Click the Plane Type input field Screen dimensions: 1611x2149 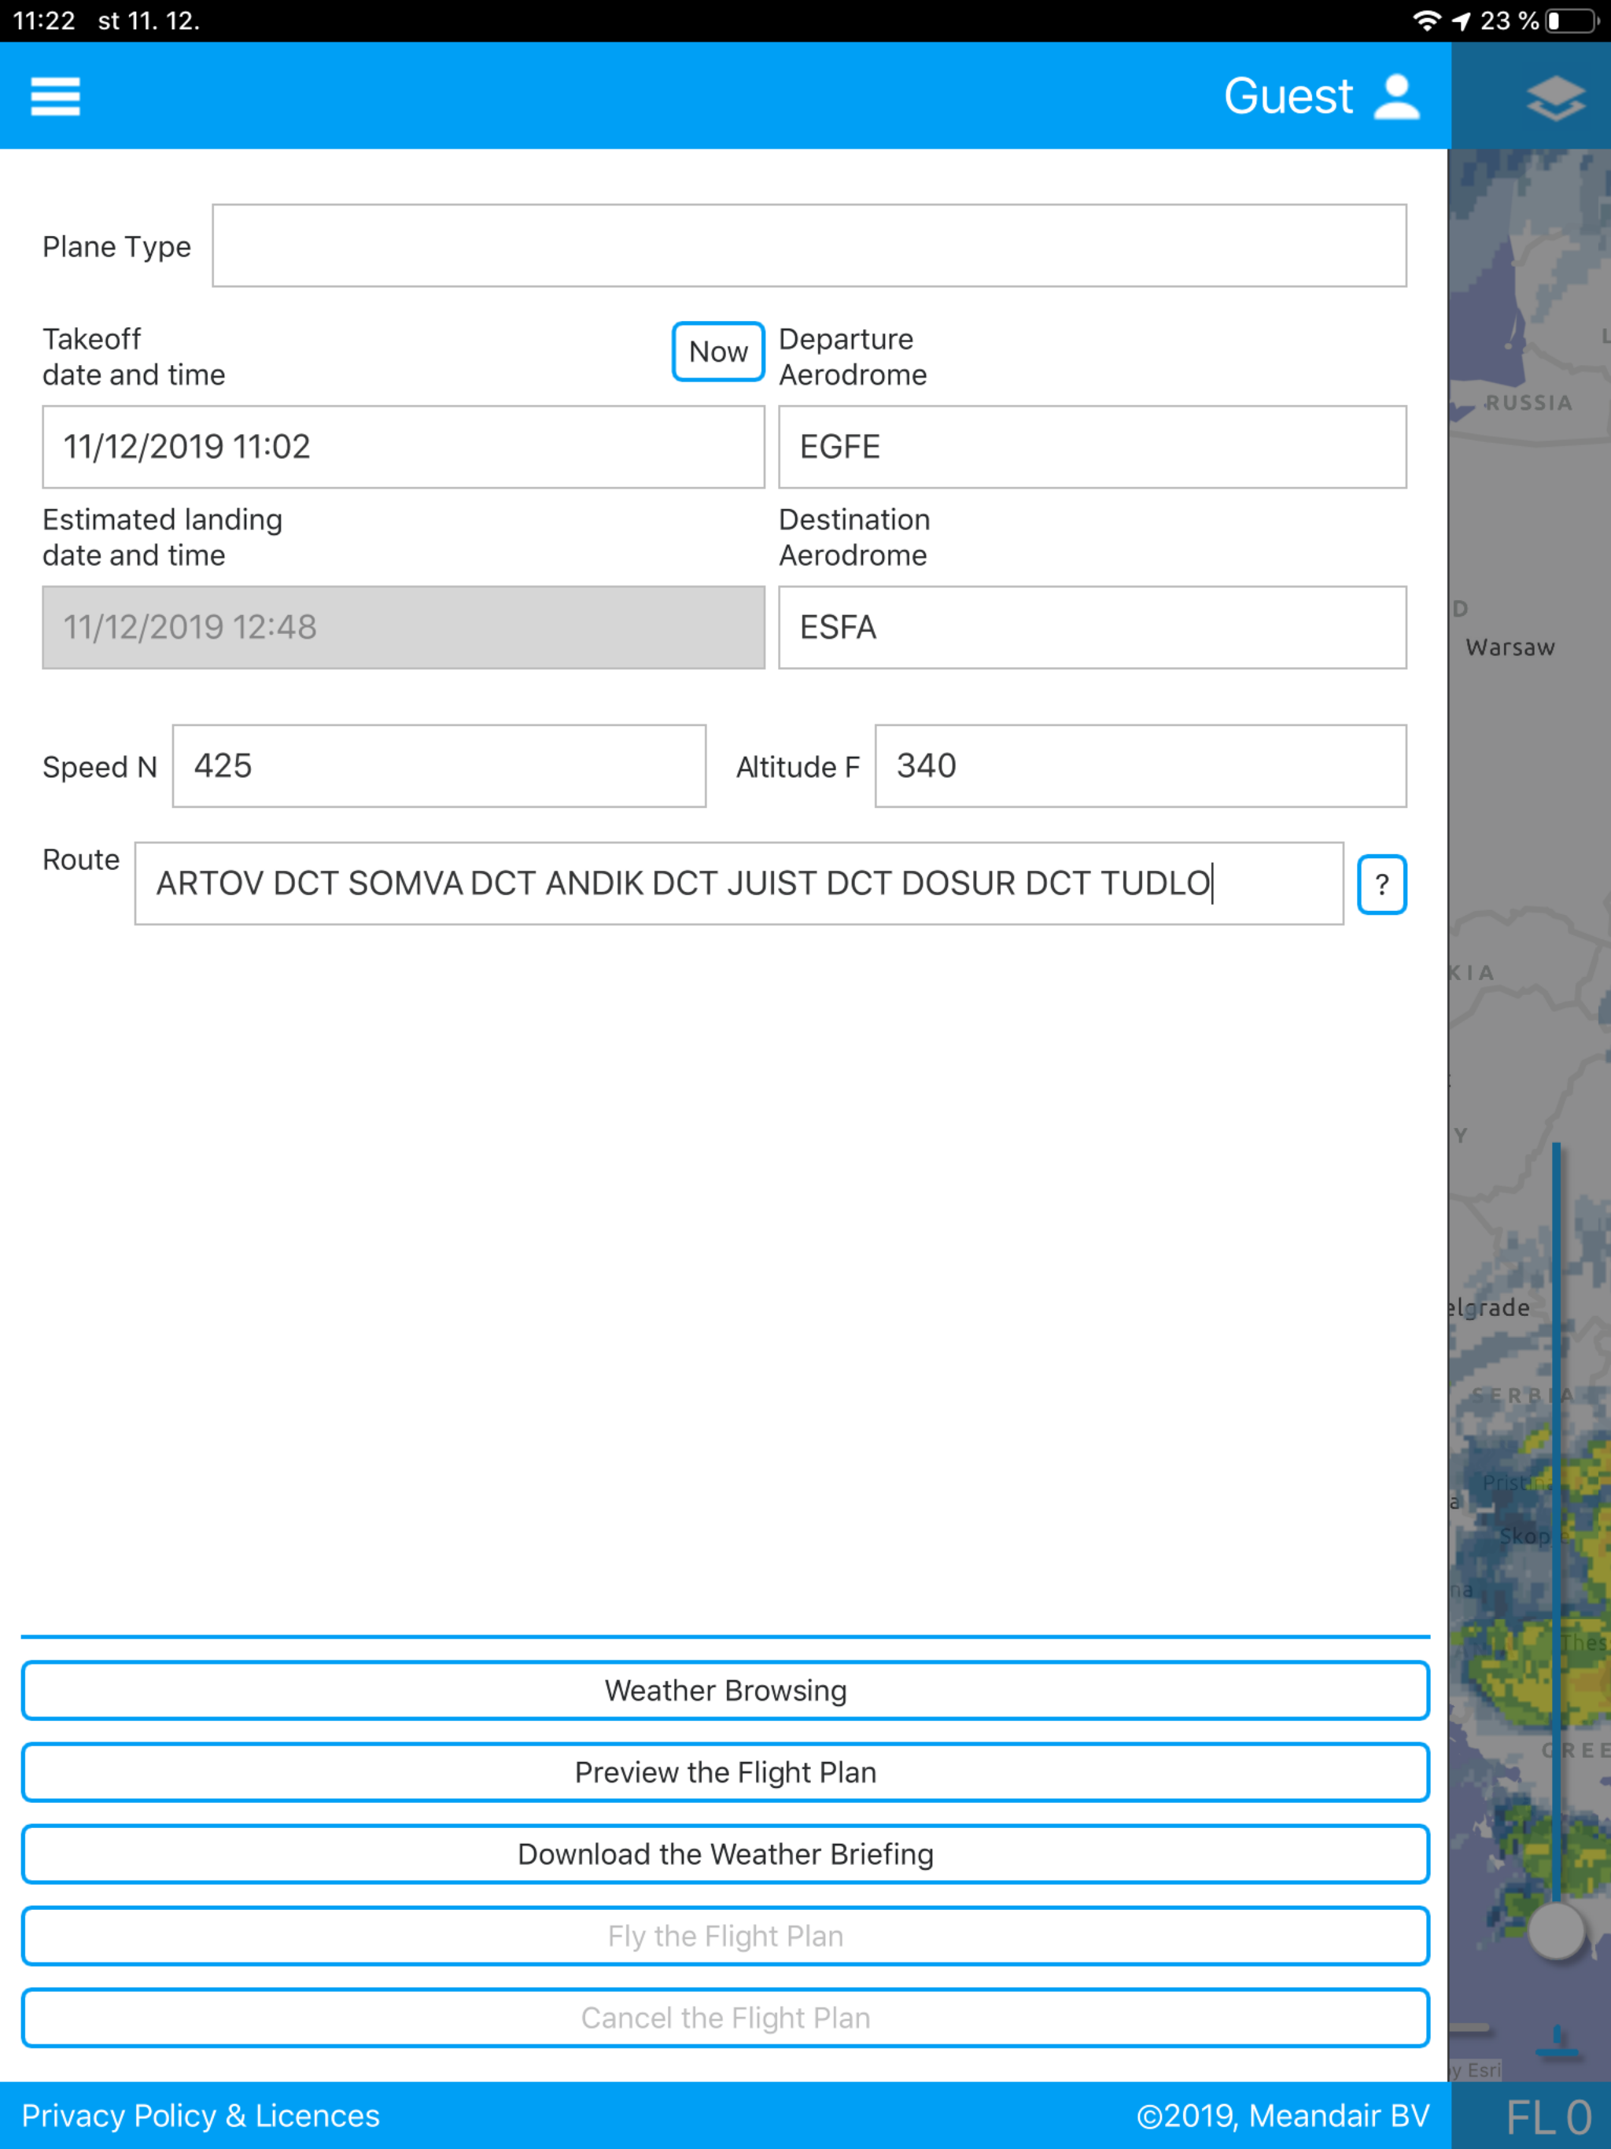point(809,245)
